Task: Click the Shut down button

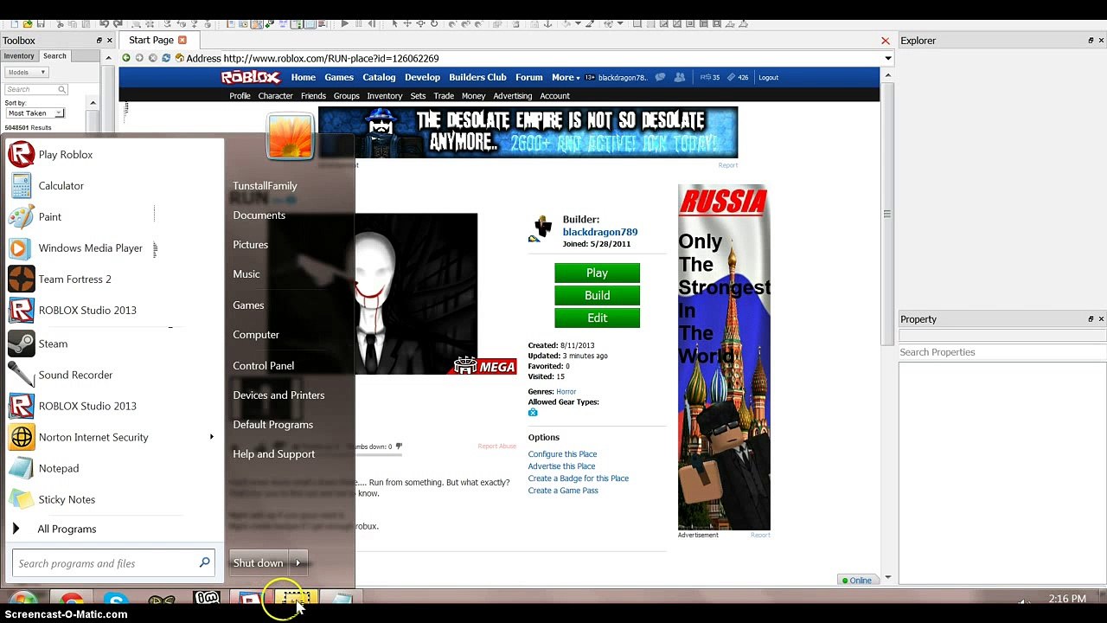Action: click(259, 563)
